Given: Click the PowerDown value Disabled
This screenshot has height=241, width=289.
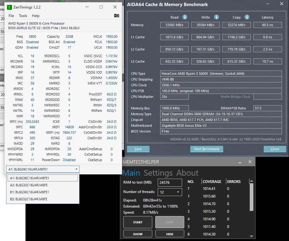Looking at the screenshot, I should point(69,160).
